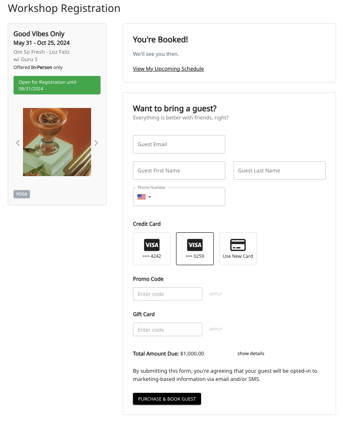This screenshot has width=348, height=431.
Task: Expand total amount with show details
Action: (x=251, y=353)
